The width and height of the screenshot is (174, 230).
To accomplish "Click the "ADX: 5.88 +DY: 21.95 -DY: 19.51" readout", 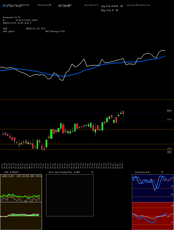I will [22, 176].
